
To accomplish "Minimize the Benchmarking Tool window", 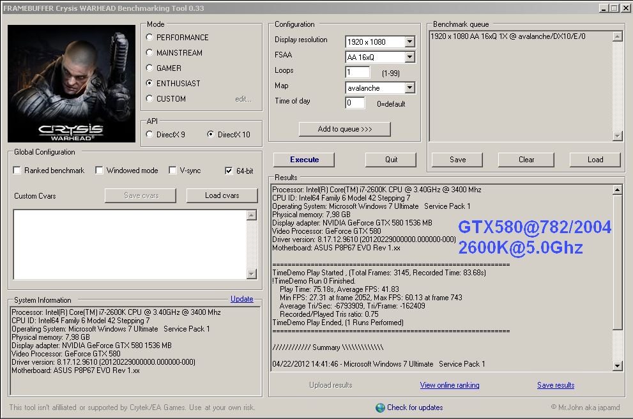I will tap(604, 8).
